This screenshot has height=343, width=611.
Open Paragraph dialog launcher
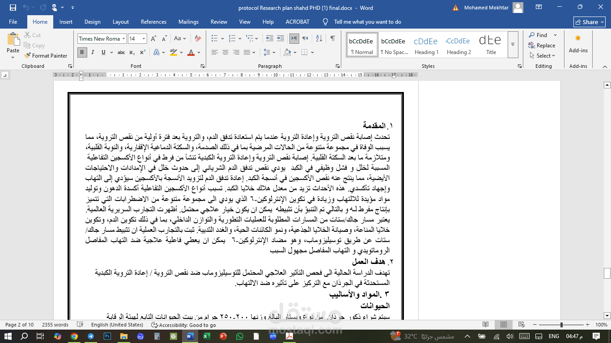tap(338, 66)
